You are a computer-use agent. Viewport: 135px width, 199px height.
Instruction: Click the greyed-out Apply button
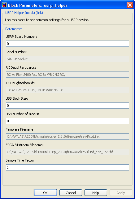point(121,193)
